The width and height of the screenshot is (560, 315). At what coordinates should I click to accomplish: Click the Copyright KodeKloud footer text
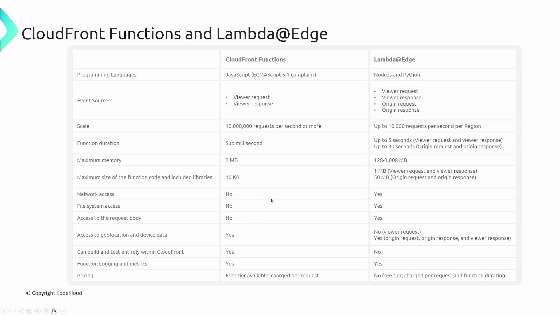click(x=54, y=293)
